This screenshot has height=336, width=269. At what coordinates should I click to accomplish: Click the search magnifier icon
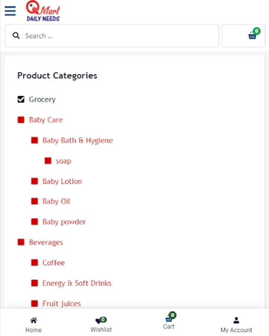[16, 36]
